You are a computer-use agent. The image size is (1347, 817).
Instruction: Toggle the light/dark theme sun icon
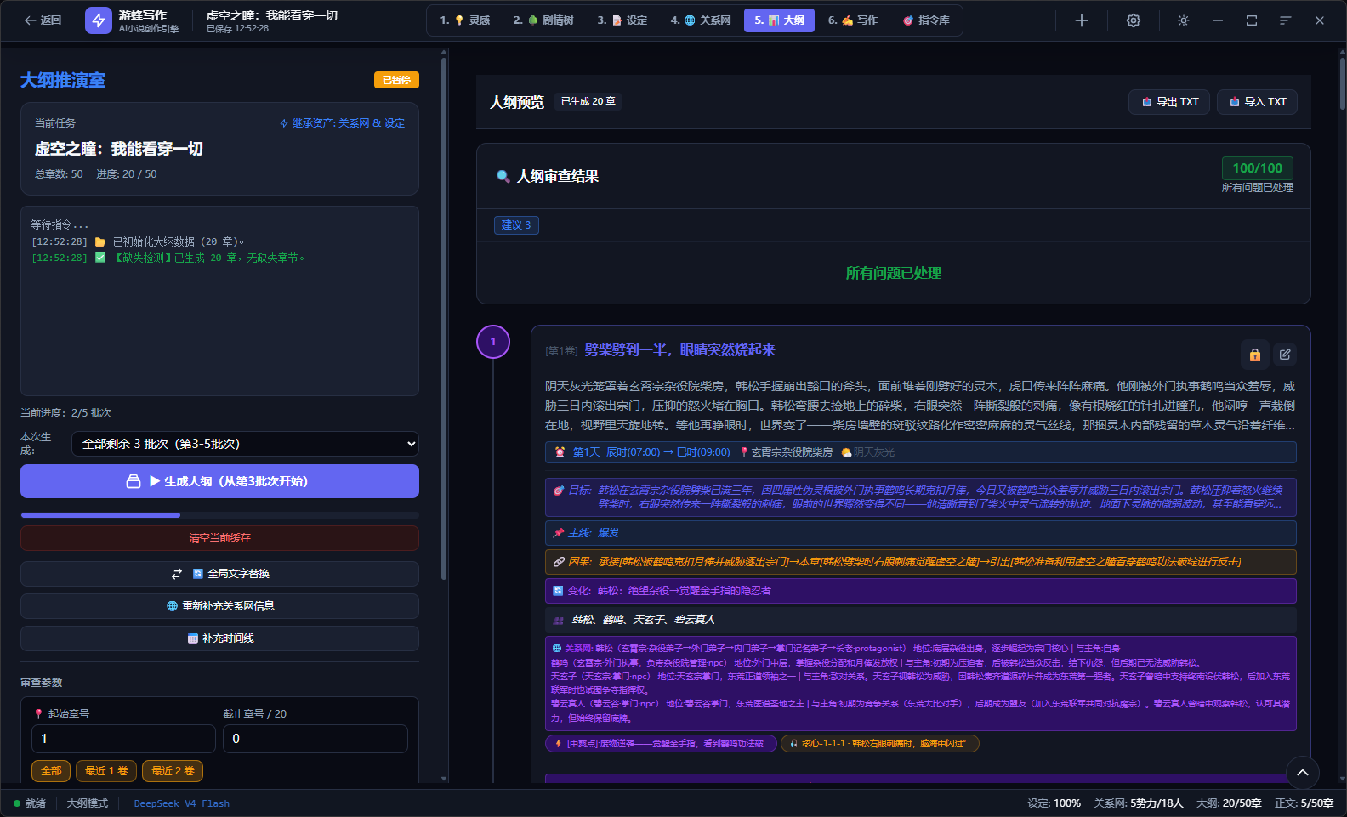[x=1183, y=20]
